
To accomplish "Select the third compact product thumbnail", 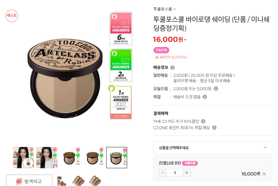I will [x=70, y=158].
